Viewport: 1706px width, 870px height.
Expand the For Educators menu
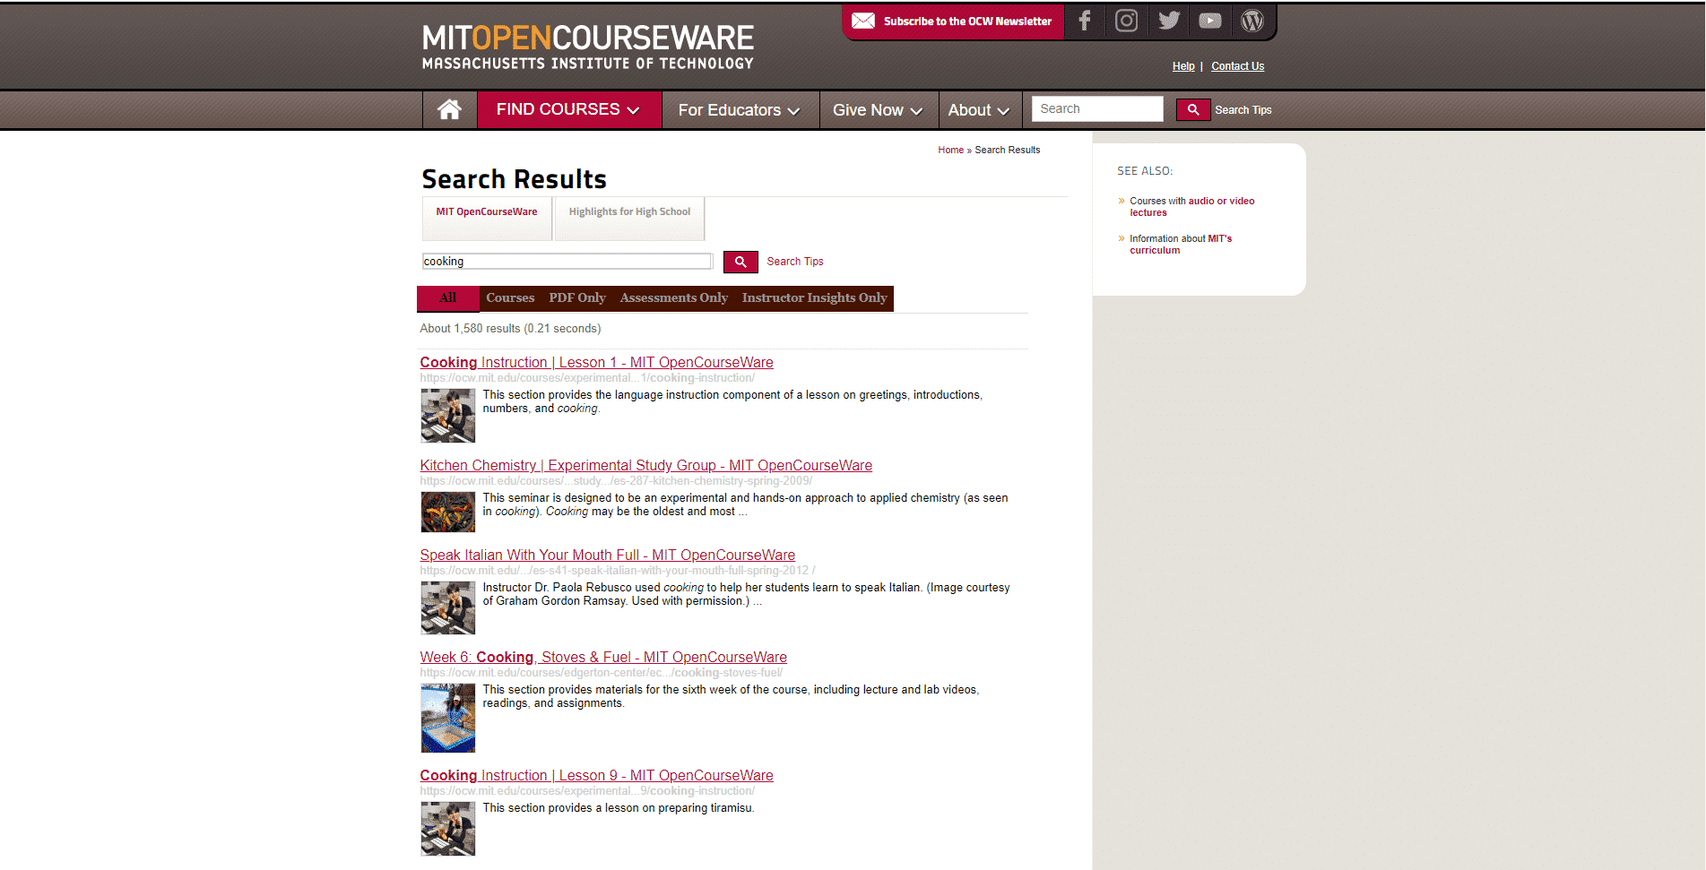click(740, 109)
